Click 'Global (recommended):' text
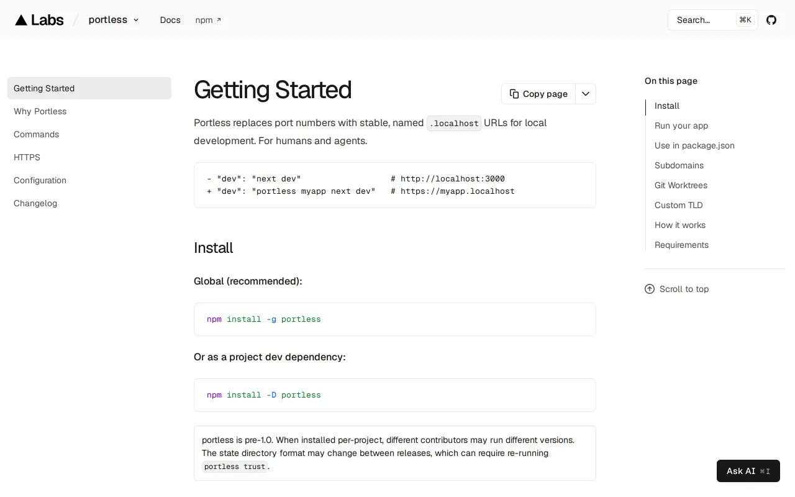The height and width of the screenshot is (497, 795). click(x=248, y=281)
